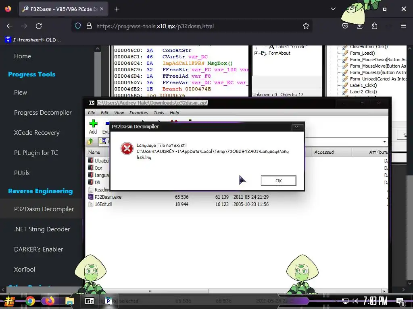List all tabs with the chevron dropdown
Image resolution: width=413 pixels, height=309 pixels.
333,9
